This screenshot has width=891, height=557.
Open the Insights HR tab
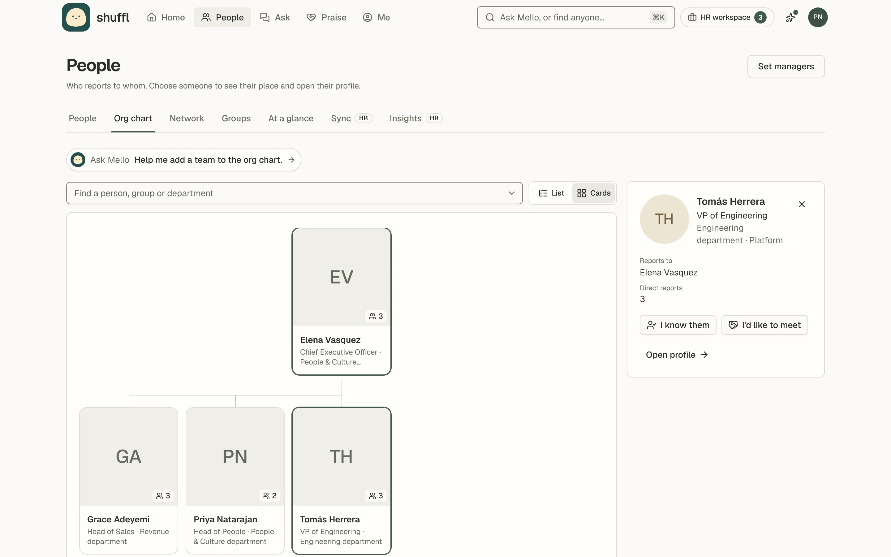click(416, 118)
